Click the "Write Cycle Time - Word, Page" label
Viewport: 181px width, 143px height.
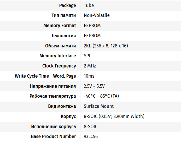(x=45, y=76)
